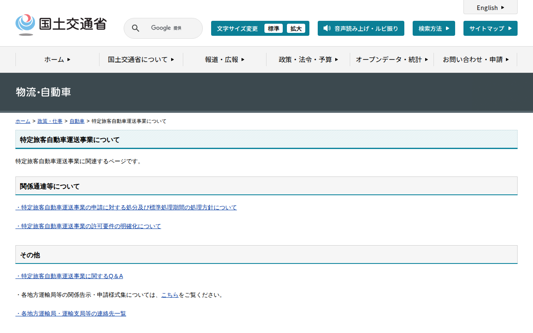Open 政策・仕事 breadcrumb link
The image size is (533, 333).
tap(50, 121)
